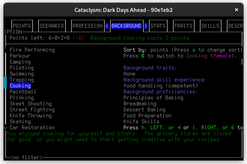Select the Parkour background
247x164 pixels.
pos(20,56)
